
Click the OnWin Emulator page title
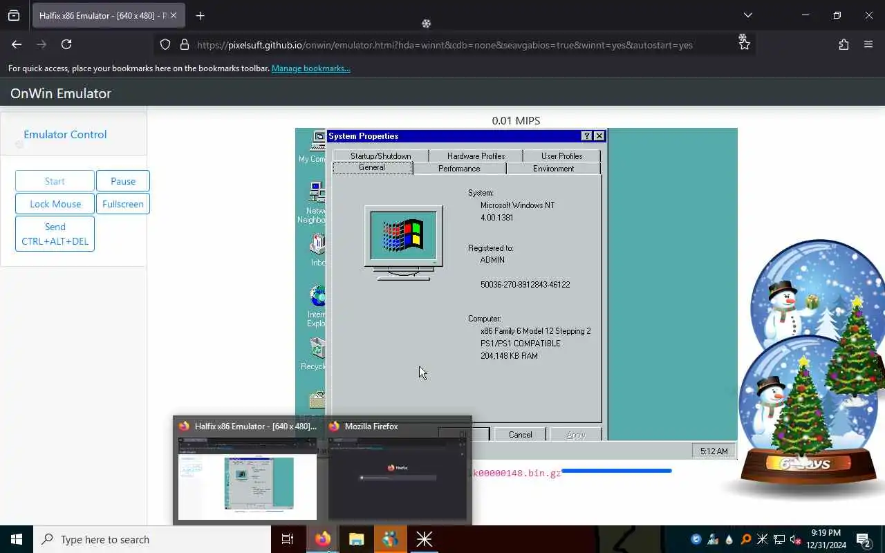pyautogui.click(x=61, y=93)
